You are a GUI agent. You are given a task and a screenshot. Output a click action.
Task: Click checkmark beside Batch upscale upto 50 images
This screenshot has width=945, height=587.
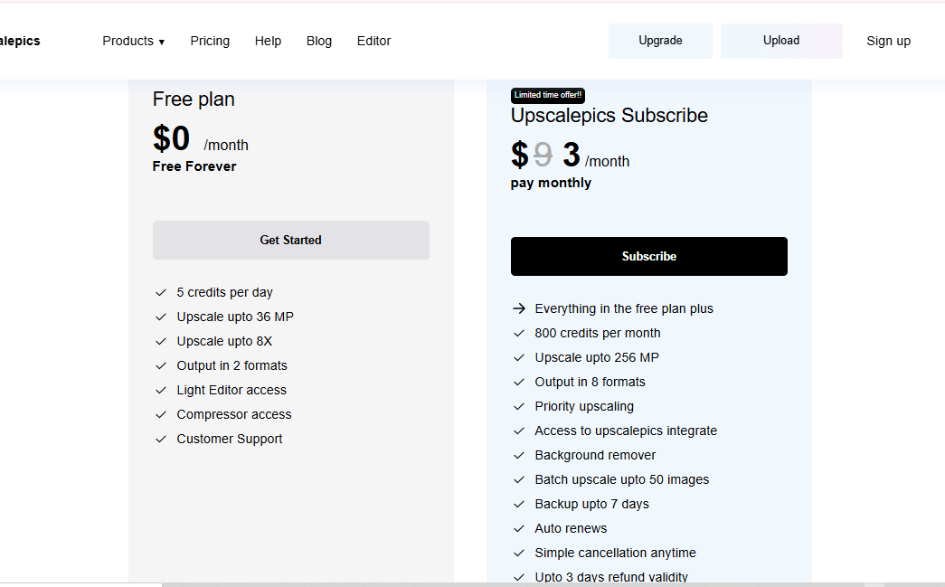click(519, 479)
